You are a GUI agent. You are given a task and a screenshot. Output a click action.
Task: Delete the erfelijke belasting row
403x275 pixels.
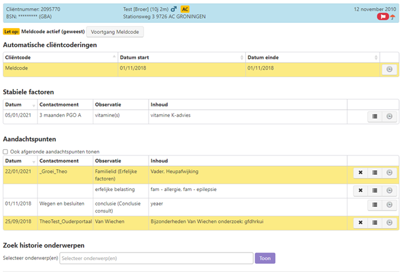[x=360, y=190]
